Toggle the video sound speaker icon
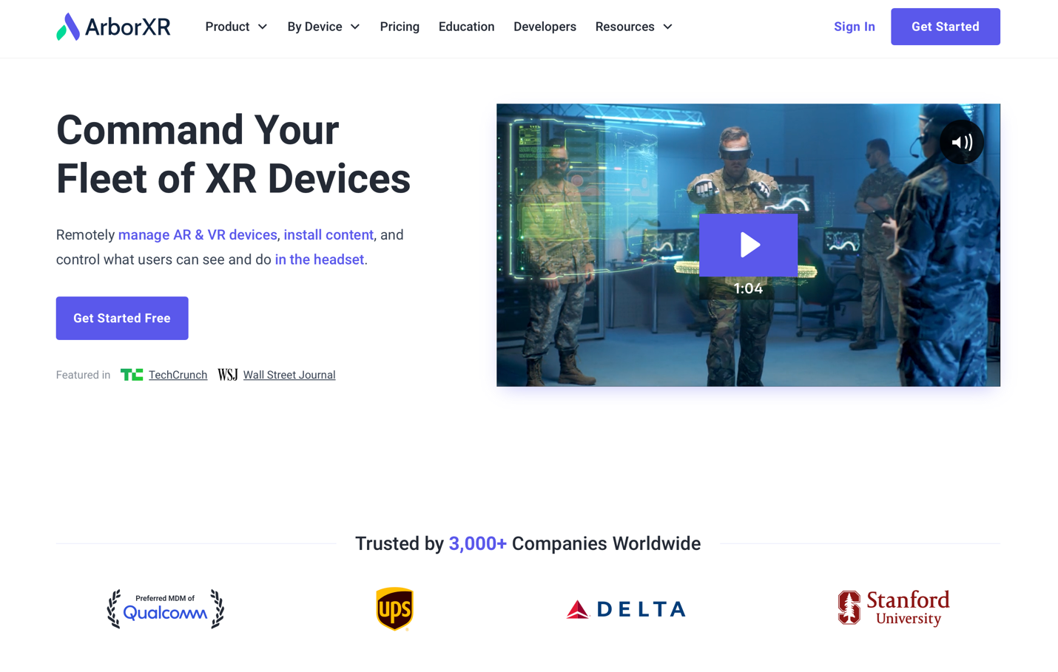This screenshot has height=672, width=1058. pyautogui.click(x=961, y=142)
